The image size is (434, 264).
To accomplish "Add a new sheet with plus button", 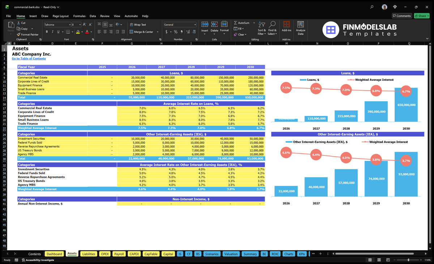I will pos(320,254).
